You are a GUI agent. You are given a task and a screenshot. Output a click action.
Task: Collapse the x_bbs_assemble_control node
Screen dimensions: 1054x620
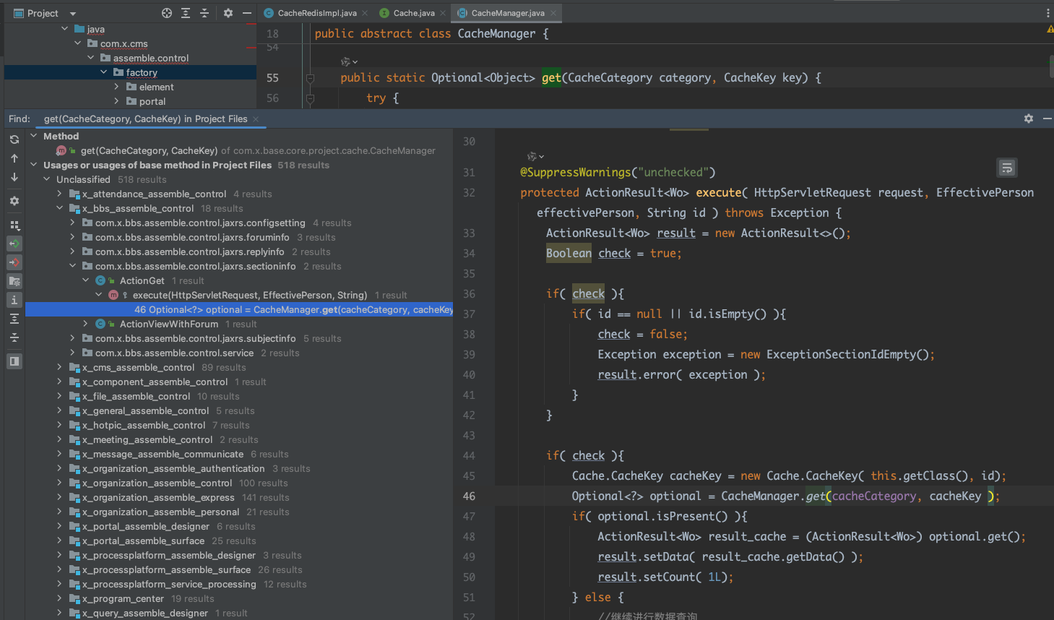(60, 208)
